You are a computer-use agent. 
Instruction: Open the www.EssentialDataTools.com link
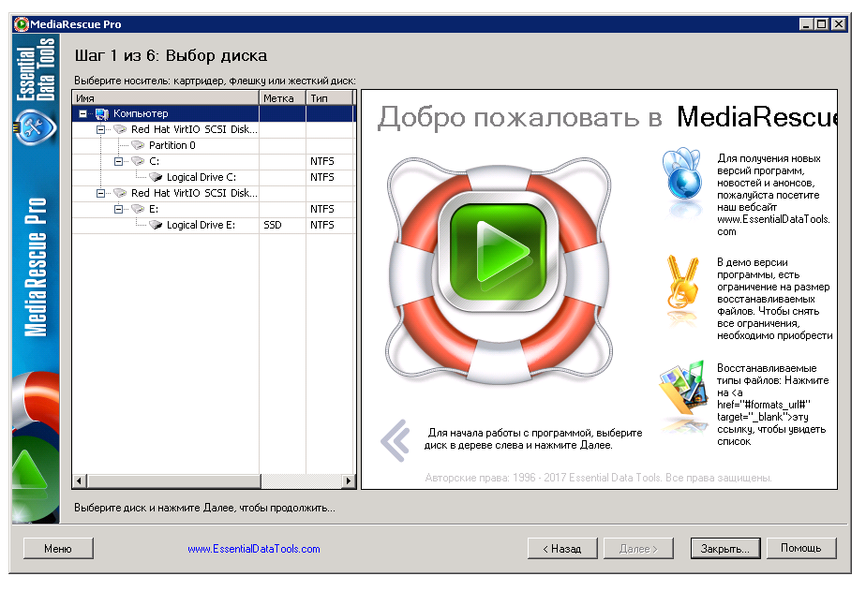[254, 549]
